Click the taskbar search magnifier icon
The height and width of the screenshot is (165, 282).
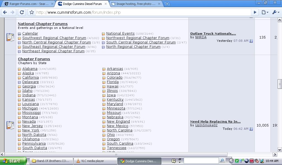222,161
